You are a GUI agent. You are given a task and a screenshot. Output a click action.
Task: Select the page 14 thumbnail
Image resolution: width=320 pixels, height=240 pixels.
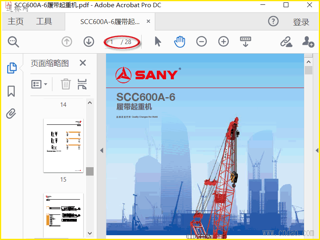click(x=63, y=105)
